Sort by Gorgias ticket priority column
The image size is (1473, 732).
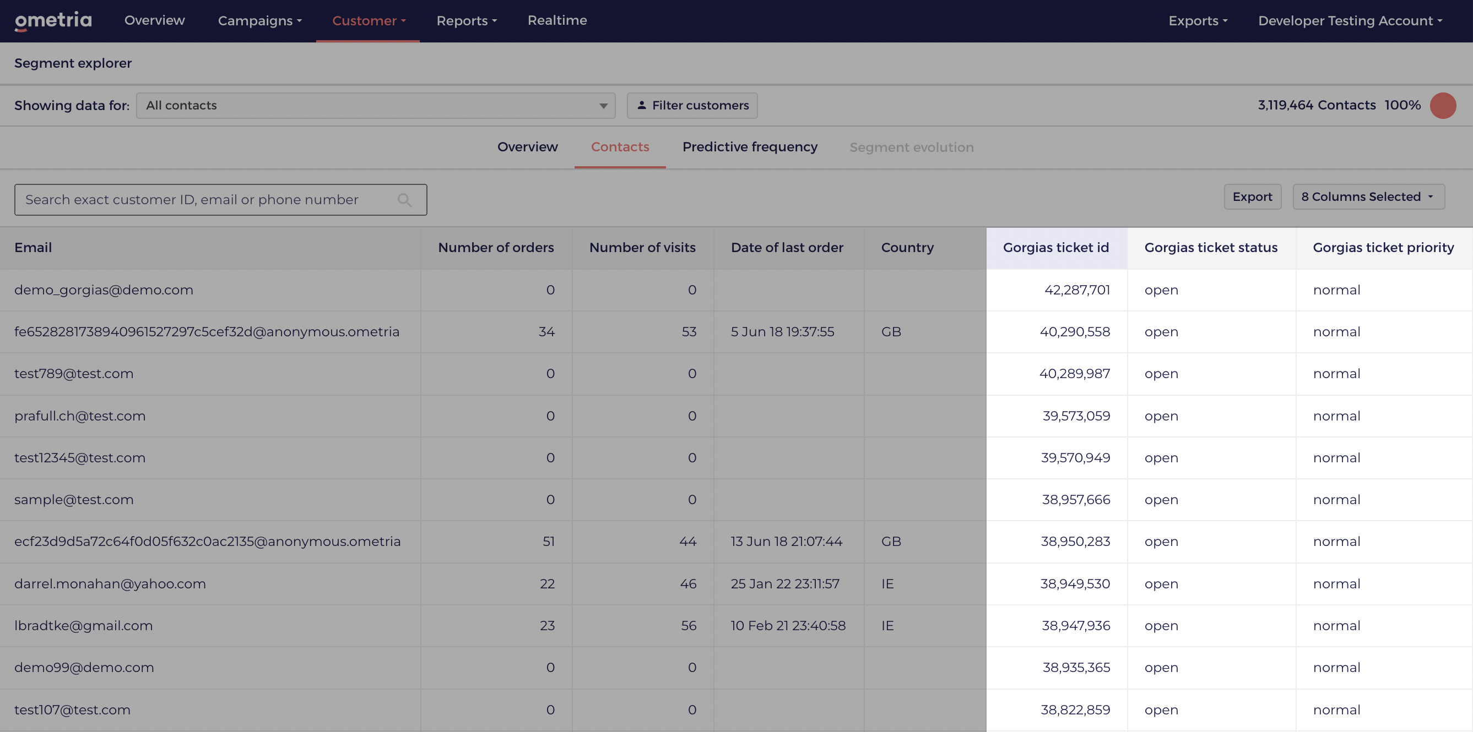[x=1383, y=248]
